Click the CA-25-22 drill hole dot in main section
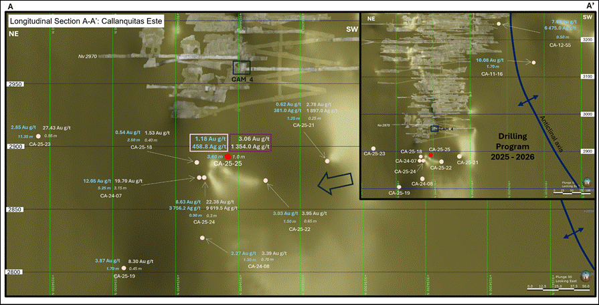The image size is (599, 305). pos(266,181)
